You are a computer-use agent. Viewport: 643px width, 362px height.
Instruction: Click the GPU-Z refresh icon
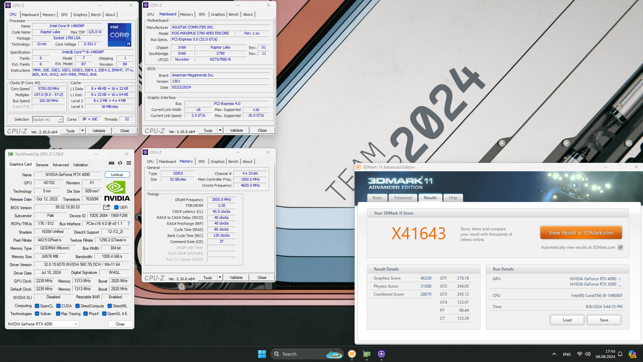tap(120, 163)
